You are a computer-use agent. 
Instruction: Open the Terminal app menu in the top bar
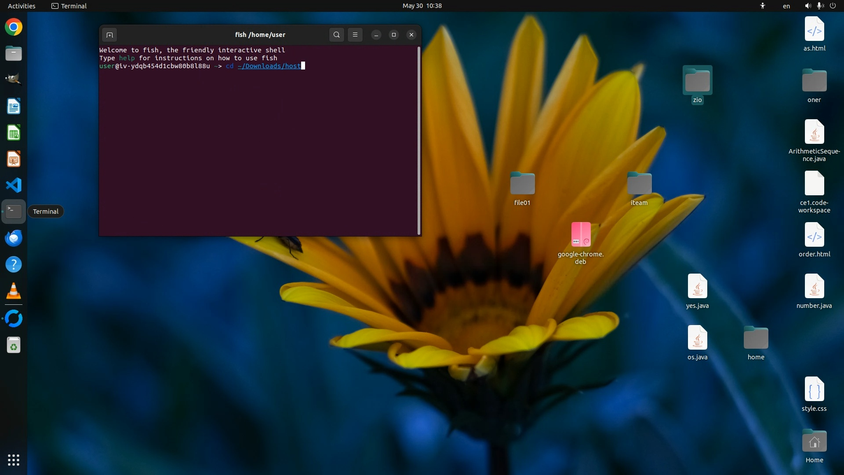tap(69, 6)
